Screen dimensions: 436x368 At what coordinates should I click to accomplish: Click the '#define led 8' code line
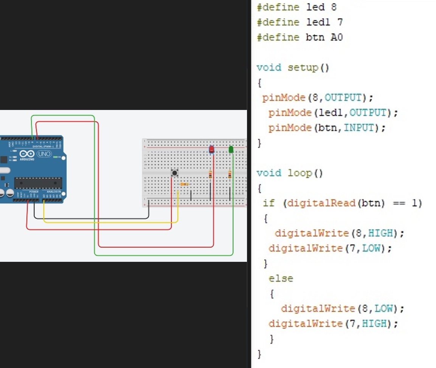point(296,7)
